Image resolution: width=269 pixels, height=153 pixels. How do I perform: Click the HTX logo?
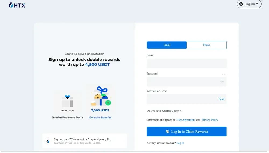pyautogui.click(x=17, y=5)
